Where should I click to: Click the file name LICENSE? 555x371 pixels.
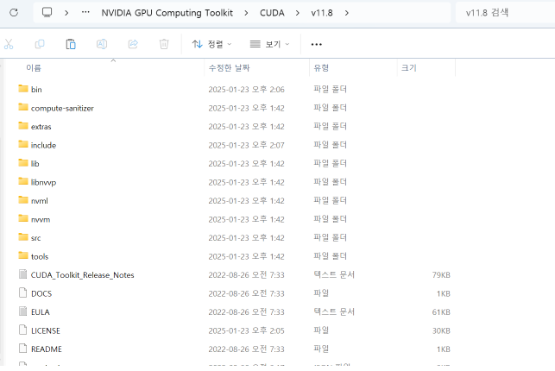pyautogui.click(x=46, y=330)
